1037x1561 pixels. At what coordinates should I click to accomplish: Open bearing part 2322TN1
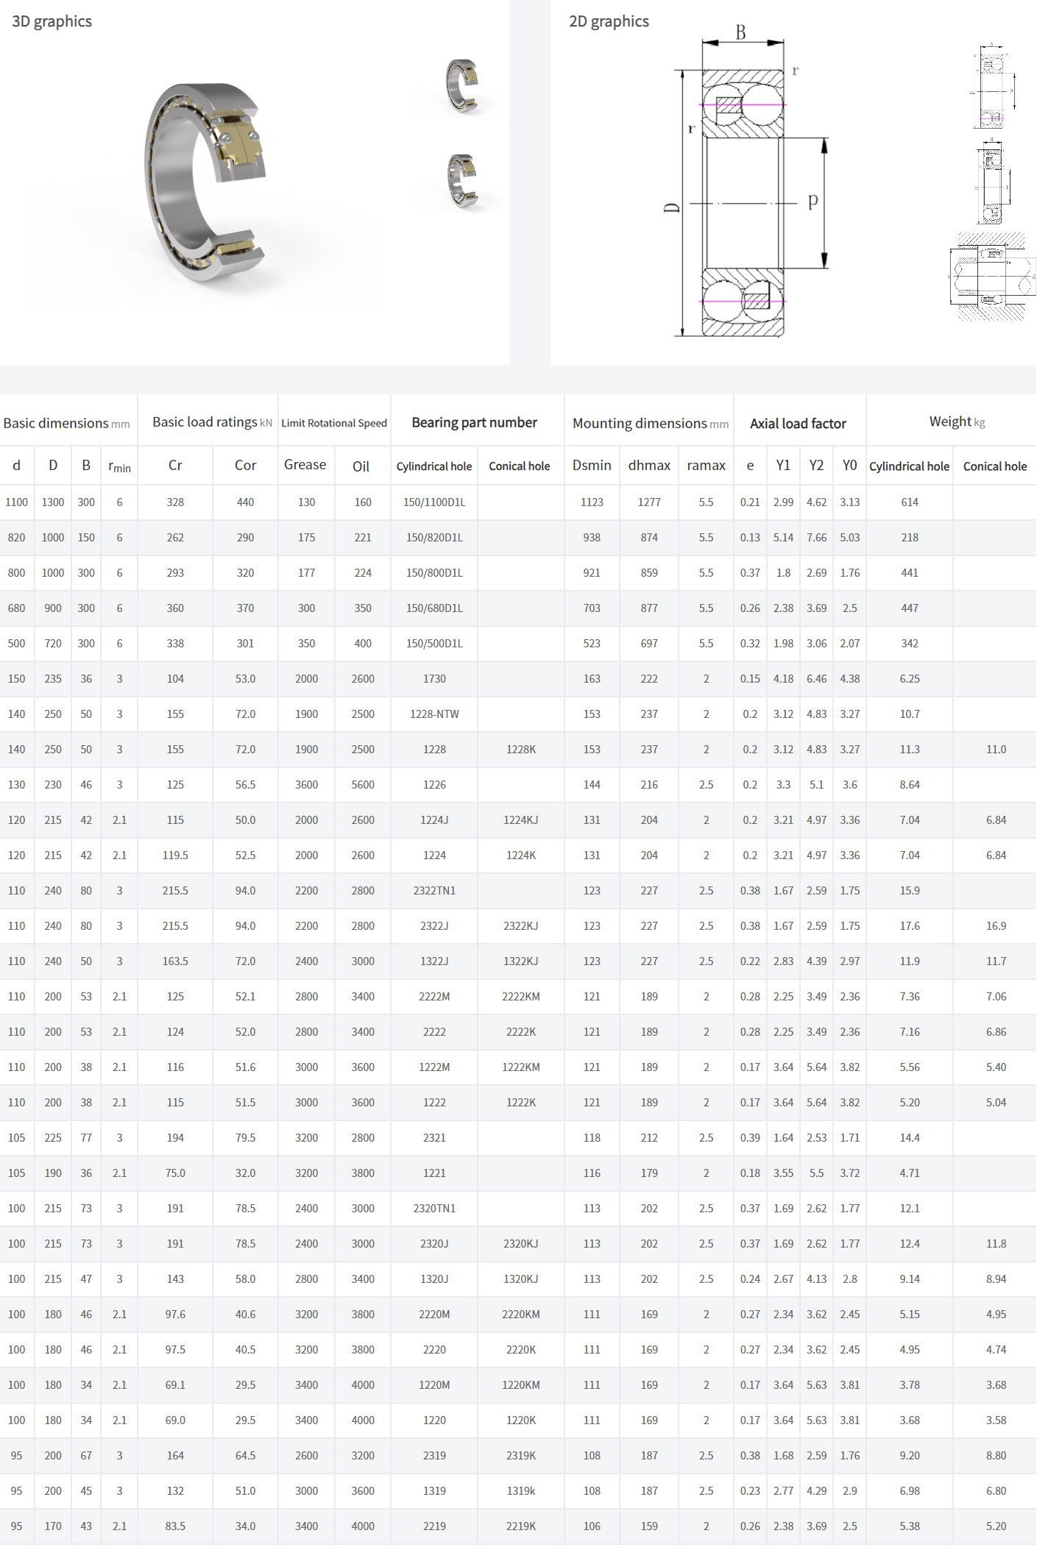(434, 891)
